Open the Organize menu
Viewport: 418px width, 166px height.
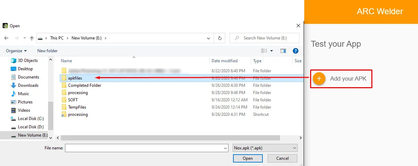click(16, 51)
